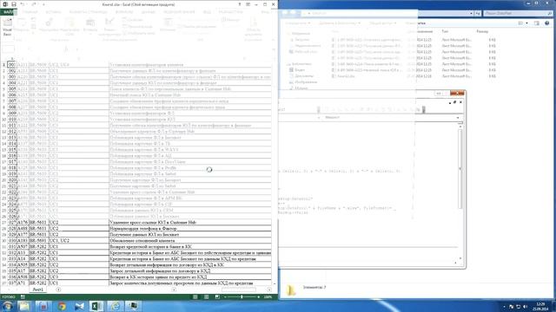Click macro record icon in Excel status bar
The width and height of the screenshot is (556, 312).
coord(23,296)
